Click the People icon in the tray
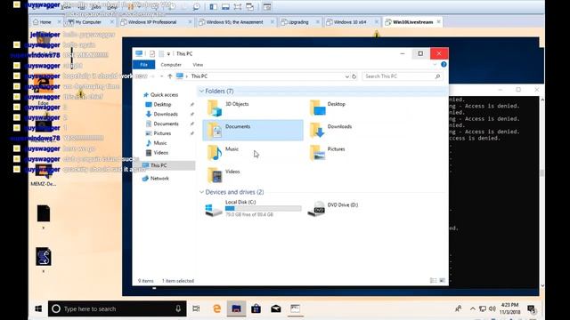 click(459, 308)
